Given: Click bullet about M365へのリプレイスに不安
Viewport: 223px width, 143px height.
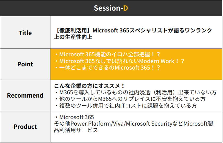Looking at the screenshot, I should tap(130, 99).
